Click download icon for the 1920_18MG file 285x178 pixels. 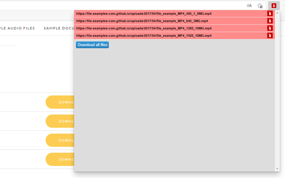coord(270,36)
